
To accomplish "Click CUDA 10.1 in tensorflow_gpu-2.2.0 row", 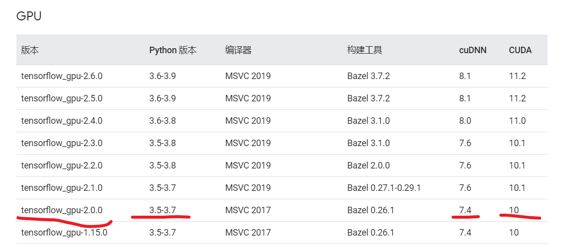I will coord(517,165).
